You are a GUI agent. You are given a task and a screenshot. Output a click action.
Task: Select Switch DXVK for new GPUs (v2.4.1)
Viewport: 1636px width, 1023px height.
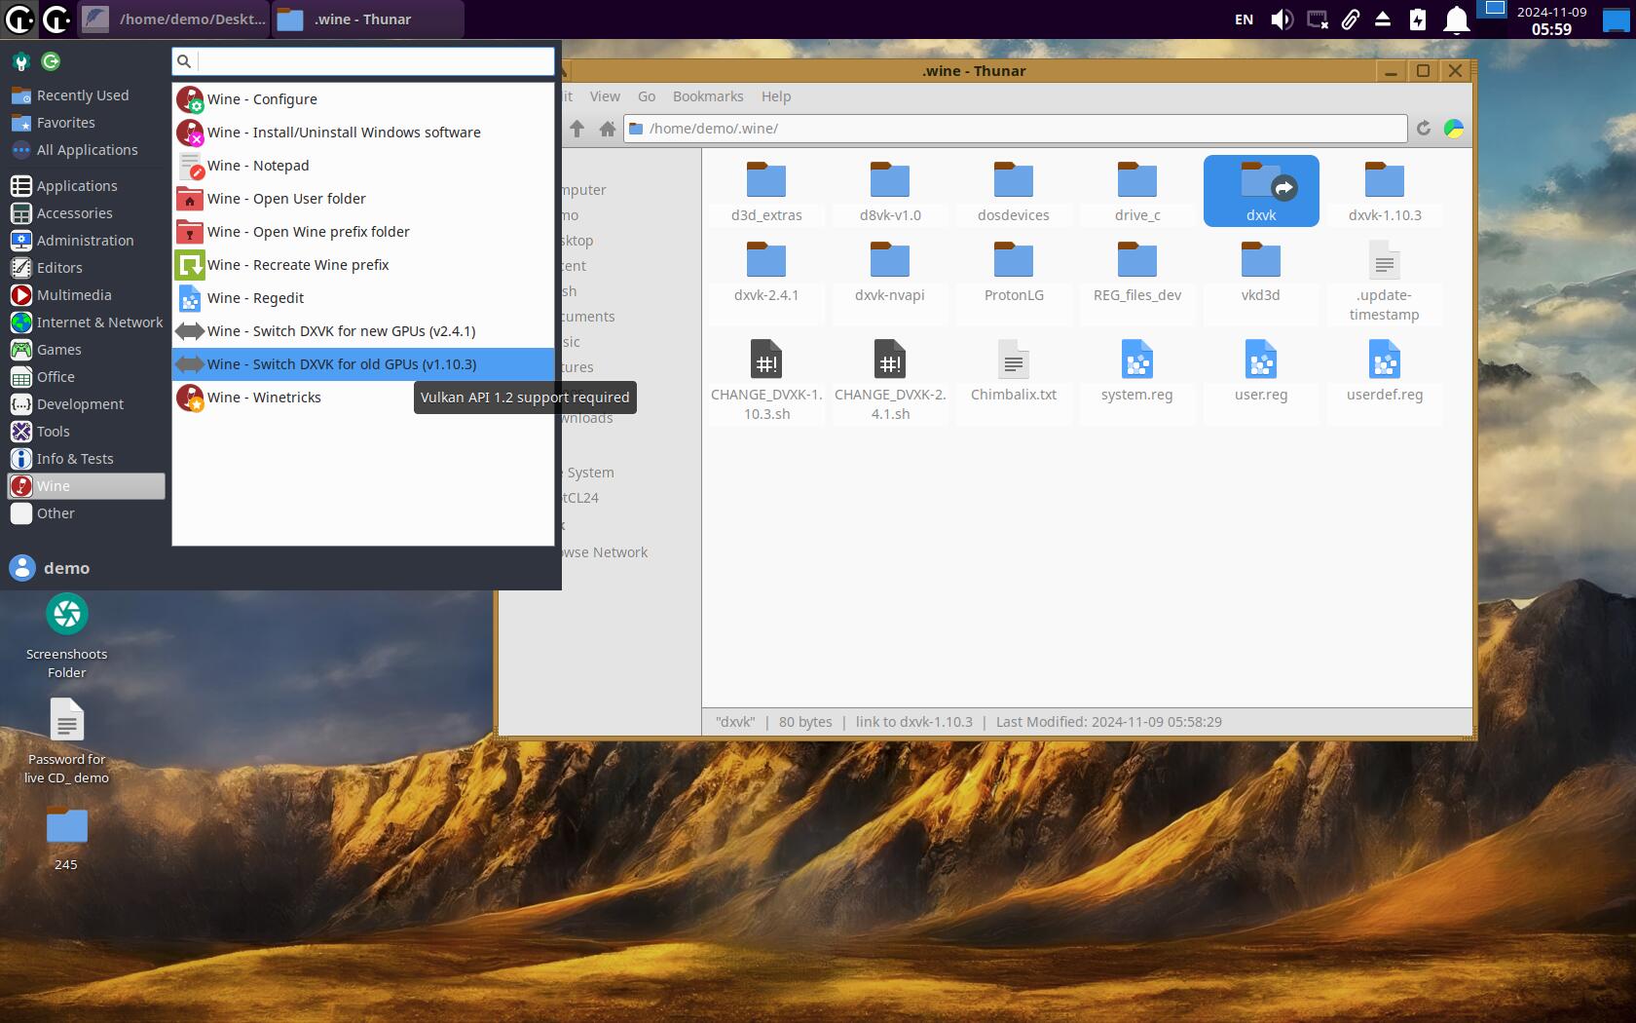tap(341, 331)
